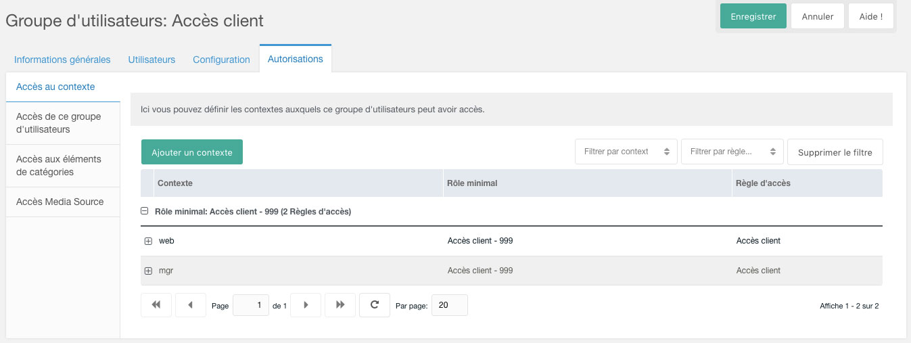
Task: Jump to last page of grid
Action: 340,305
